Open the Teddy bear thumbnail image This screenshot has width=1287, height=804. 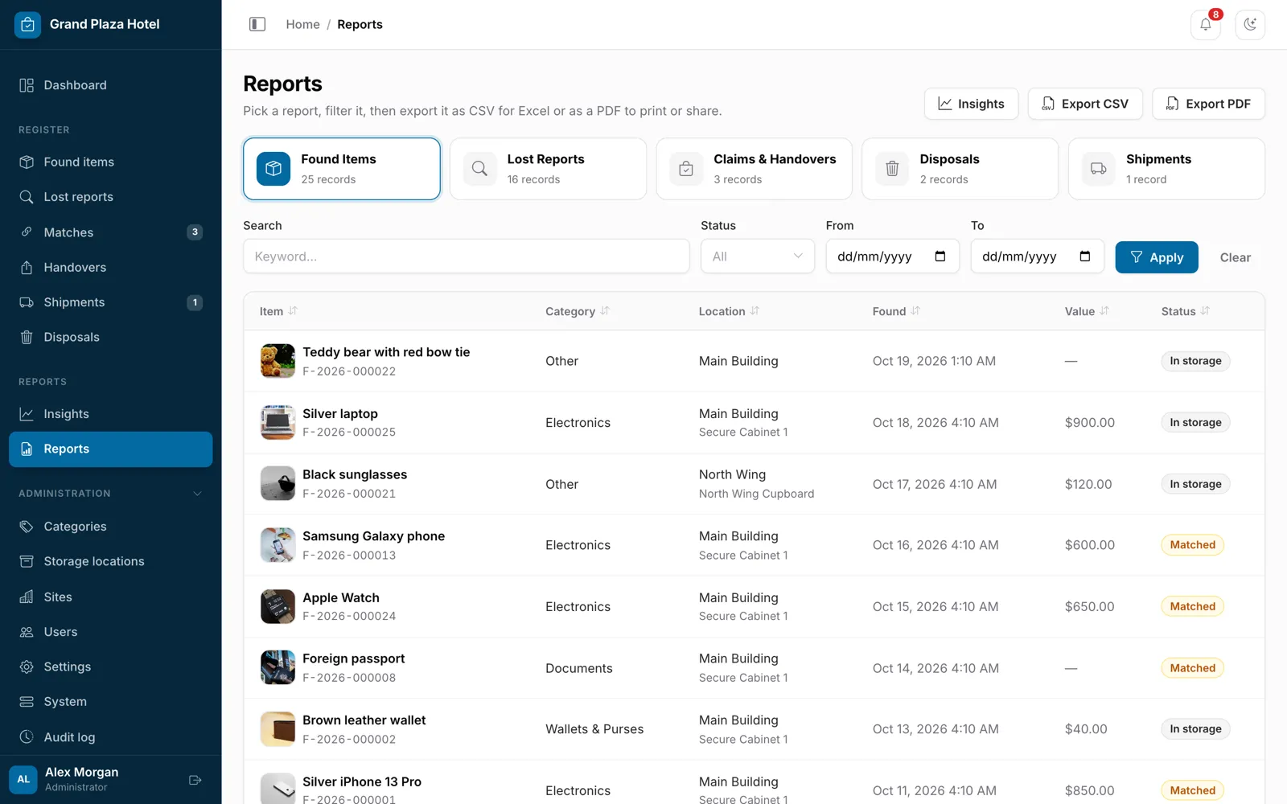point(278,361)
